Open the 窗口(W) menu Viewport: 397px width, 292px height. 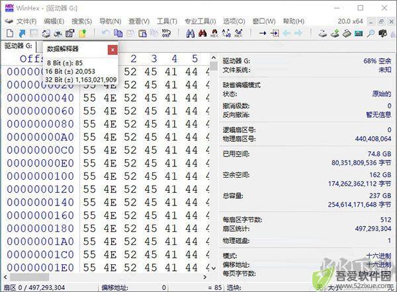(x=264, y=21)
